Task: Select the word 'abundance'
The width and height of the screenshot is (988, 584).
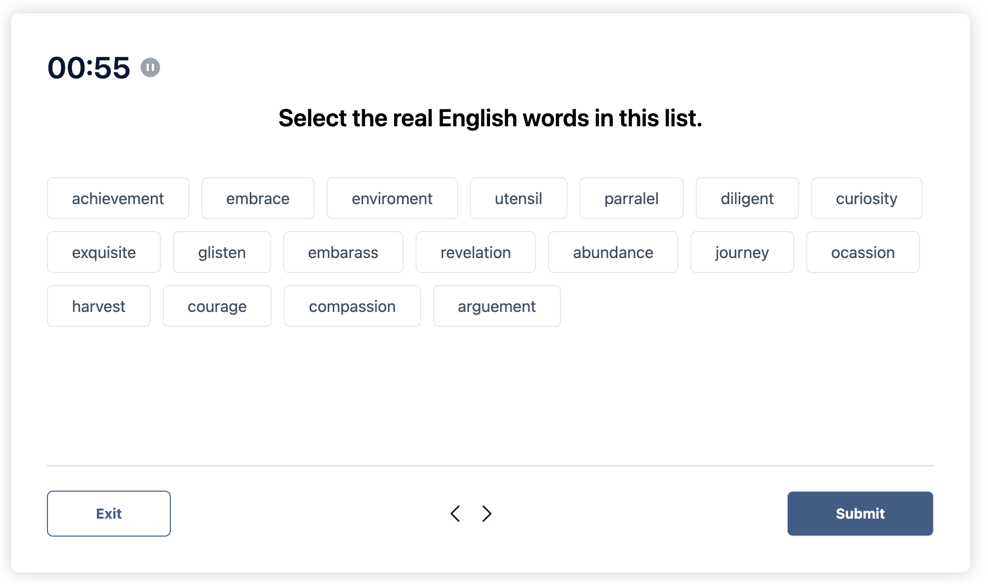Action: point(613,252)
